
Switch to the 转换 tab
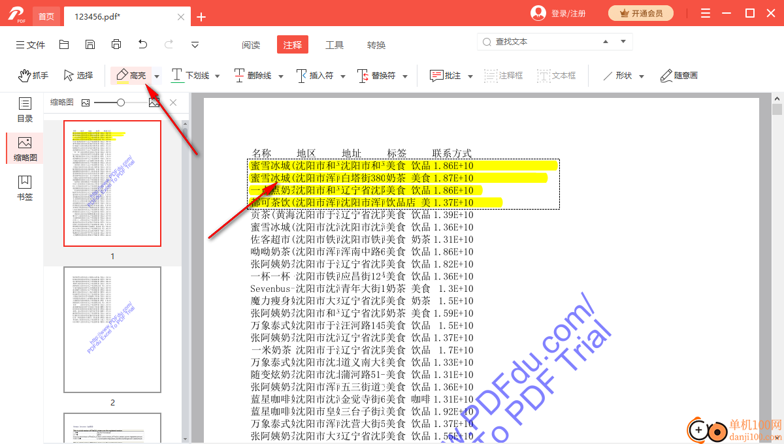(376, 45)
